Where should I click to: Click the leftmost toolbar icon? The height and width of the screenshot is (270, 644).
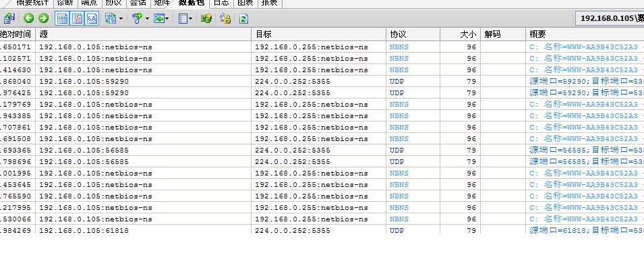[9, 18]
